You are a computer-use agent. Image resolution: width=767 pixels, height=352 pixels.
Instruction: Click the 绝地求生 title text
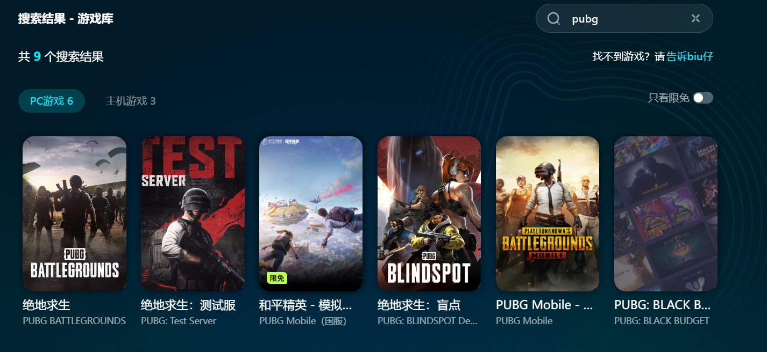click(46, 305)
